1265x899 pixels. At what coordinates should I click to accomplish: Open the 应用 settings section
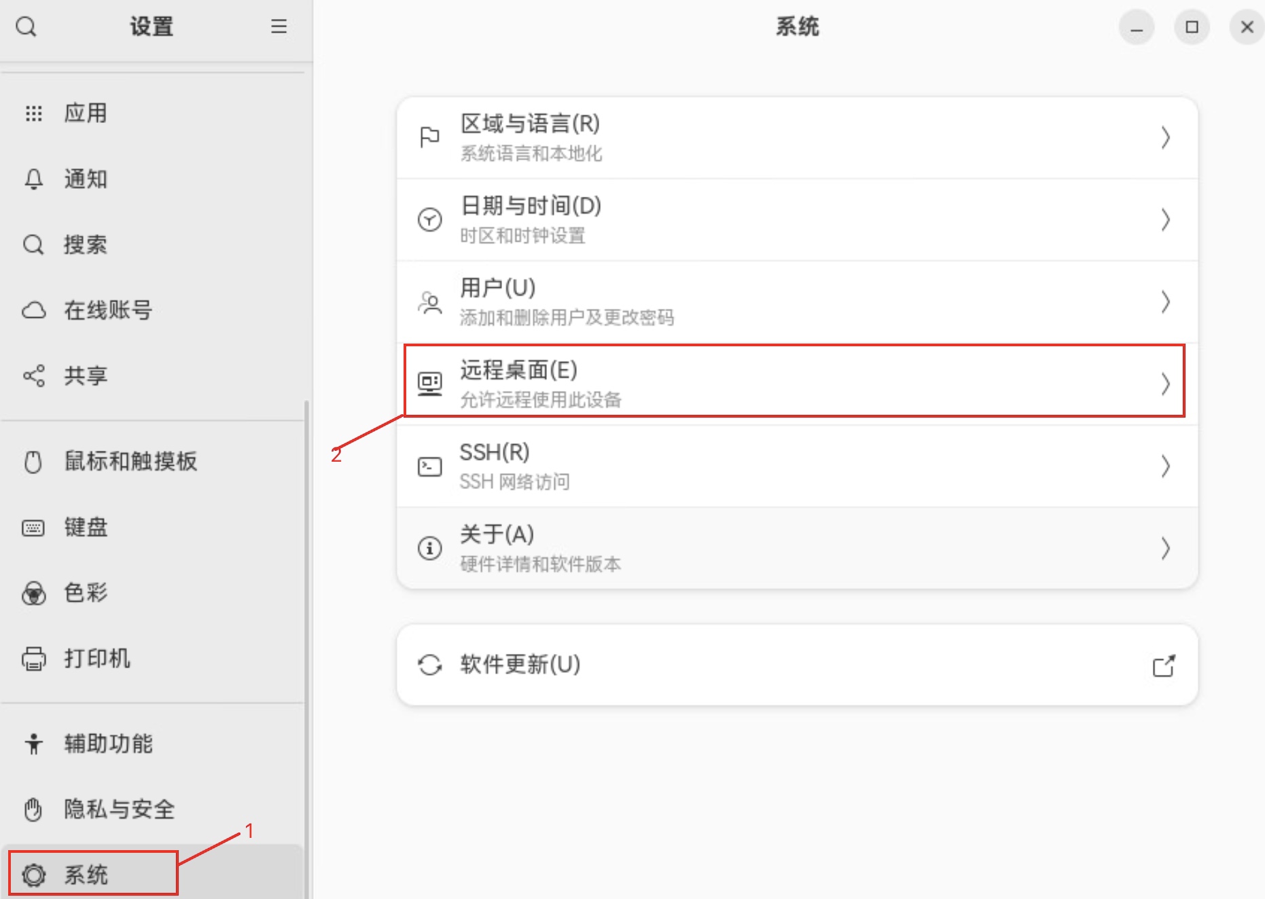click(x=86, y=113)
